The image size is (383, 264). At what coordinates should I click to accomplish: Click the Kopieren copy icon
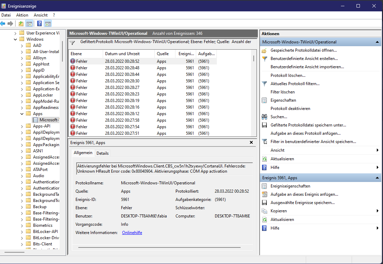point(264,211)
